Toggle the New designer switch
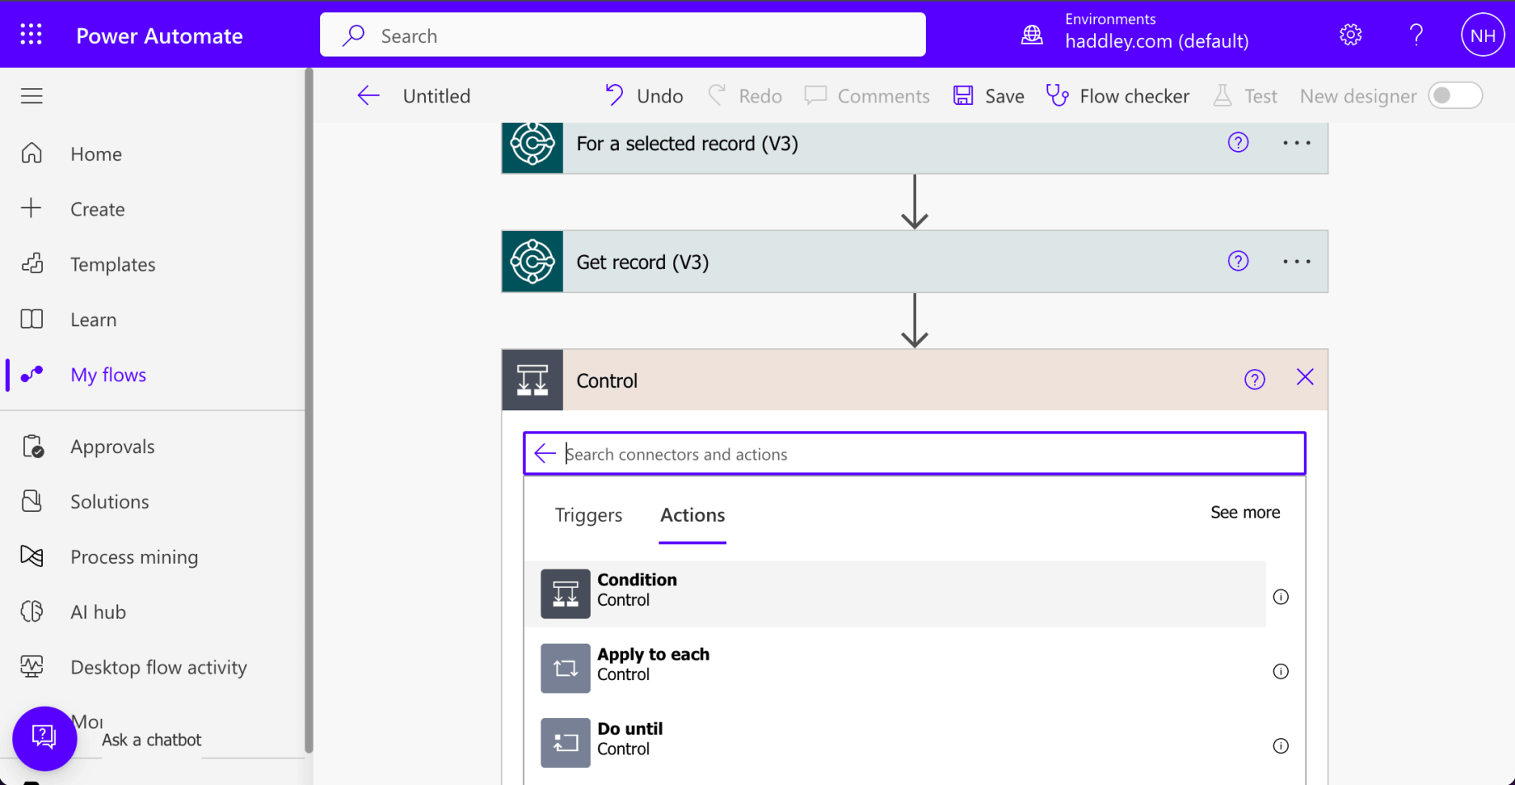Screen dimensions: 1515x785 [1455, 96]
